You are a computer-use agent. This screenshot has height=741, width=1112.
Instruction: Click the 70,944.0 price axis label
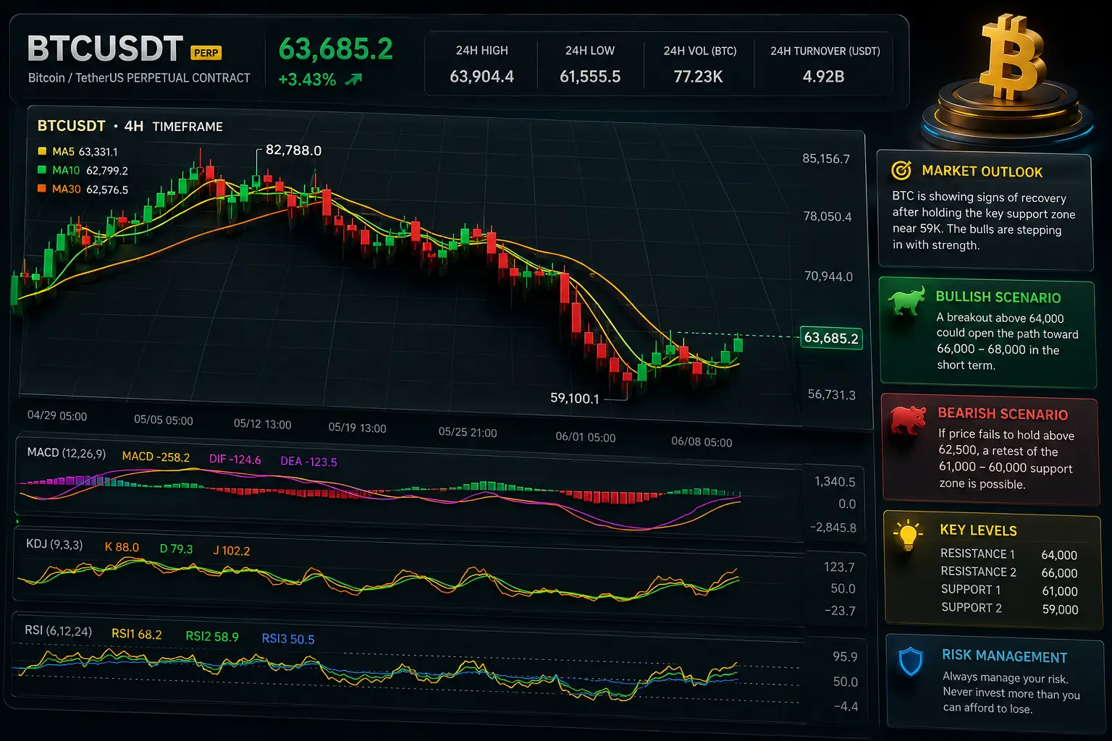pyautogui.click(x=829, y=276)
